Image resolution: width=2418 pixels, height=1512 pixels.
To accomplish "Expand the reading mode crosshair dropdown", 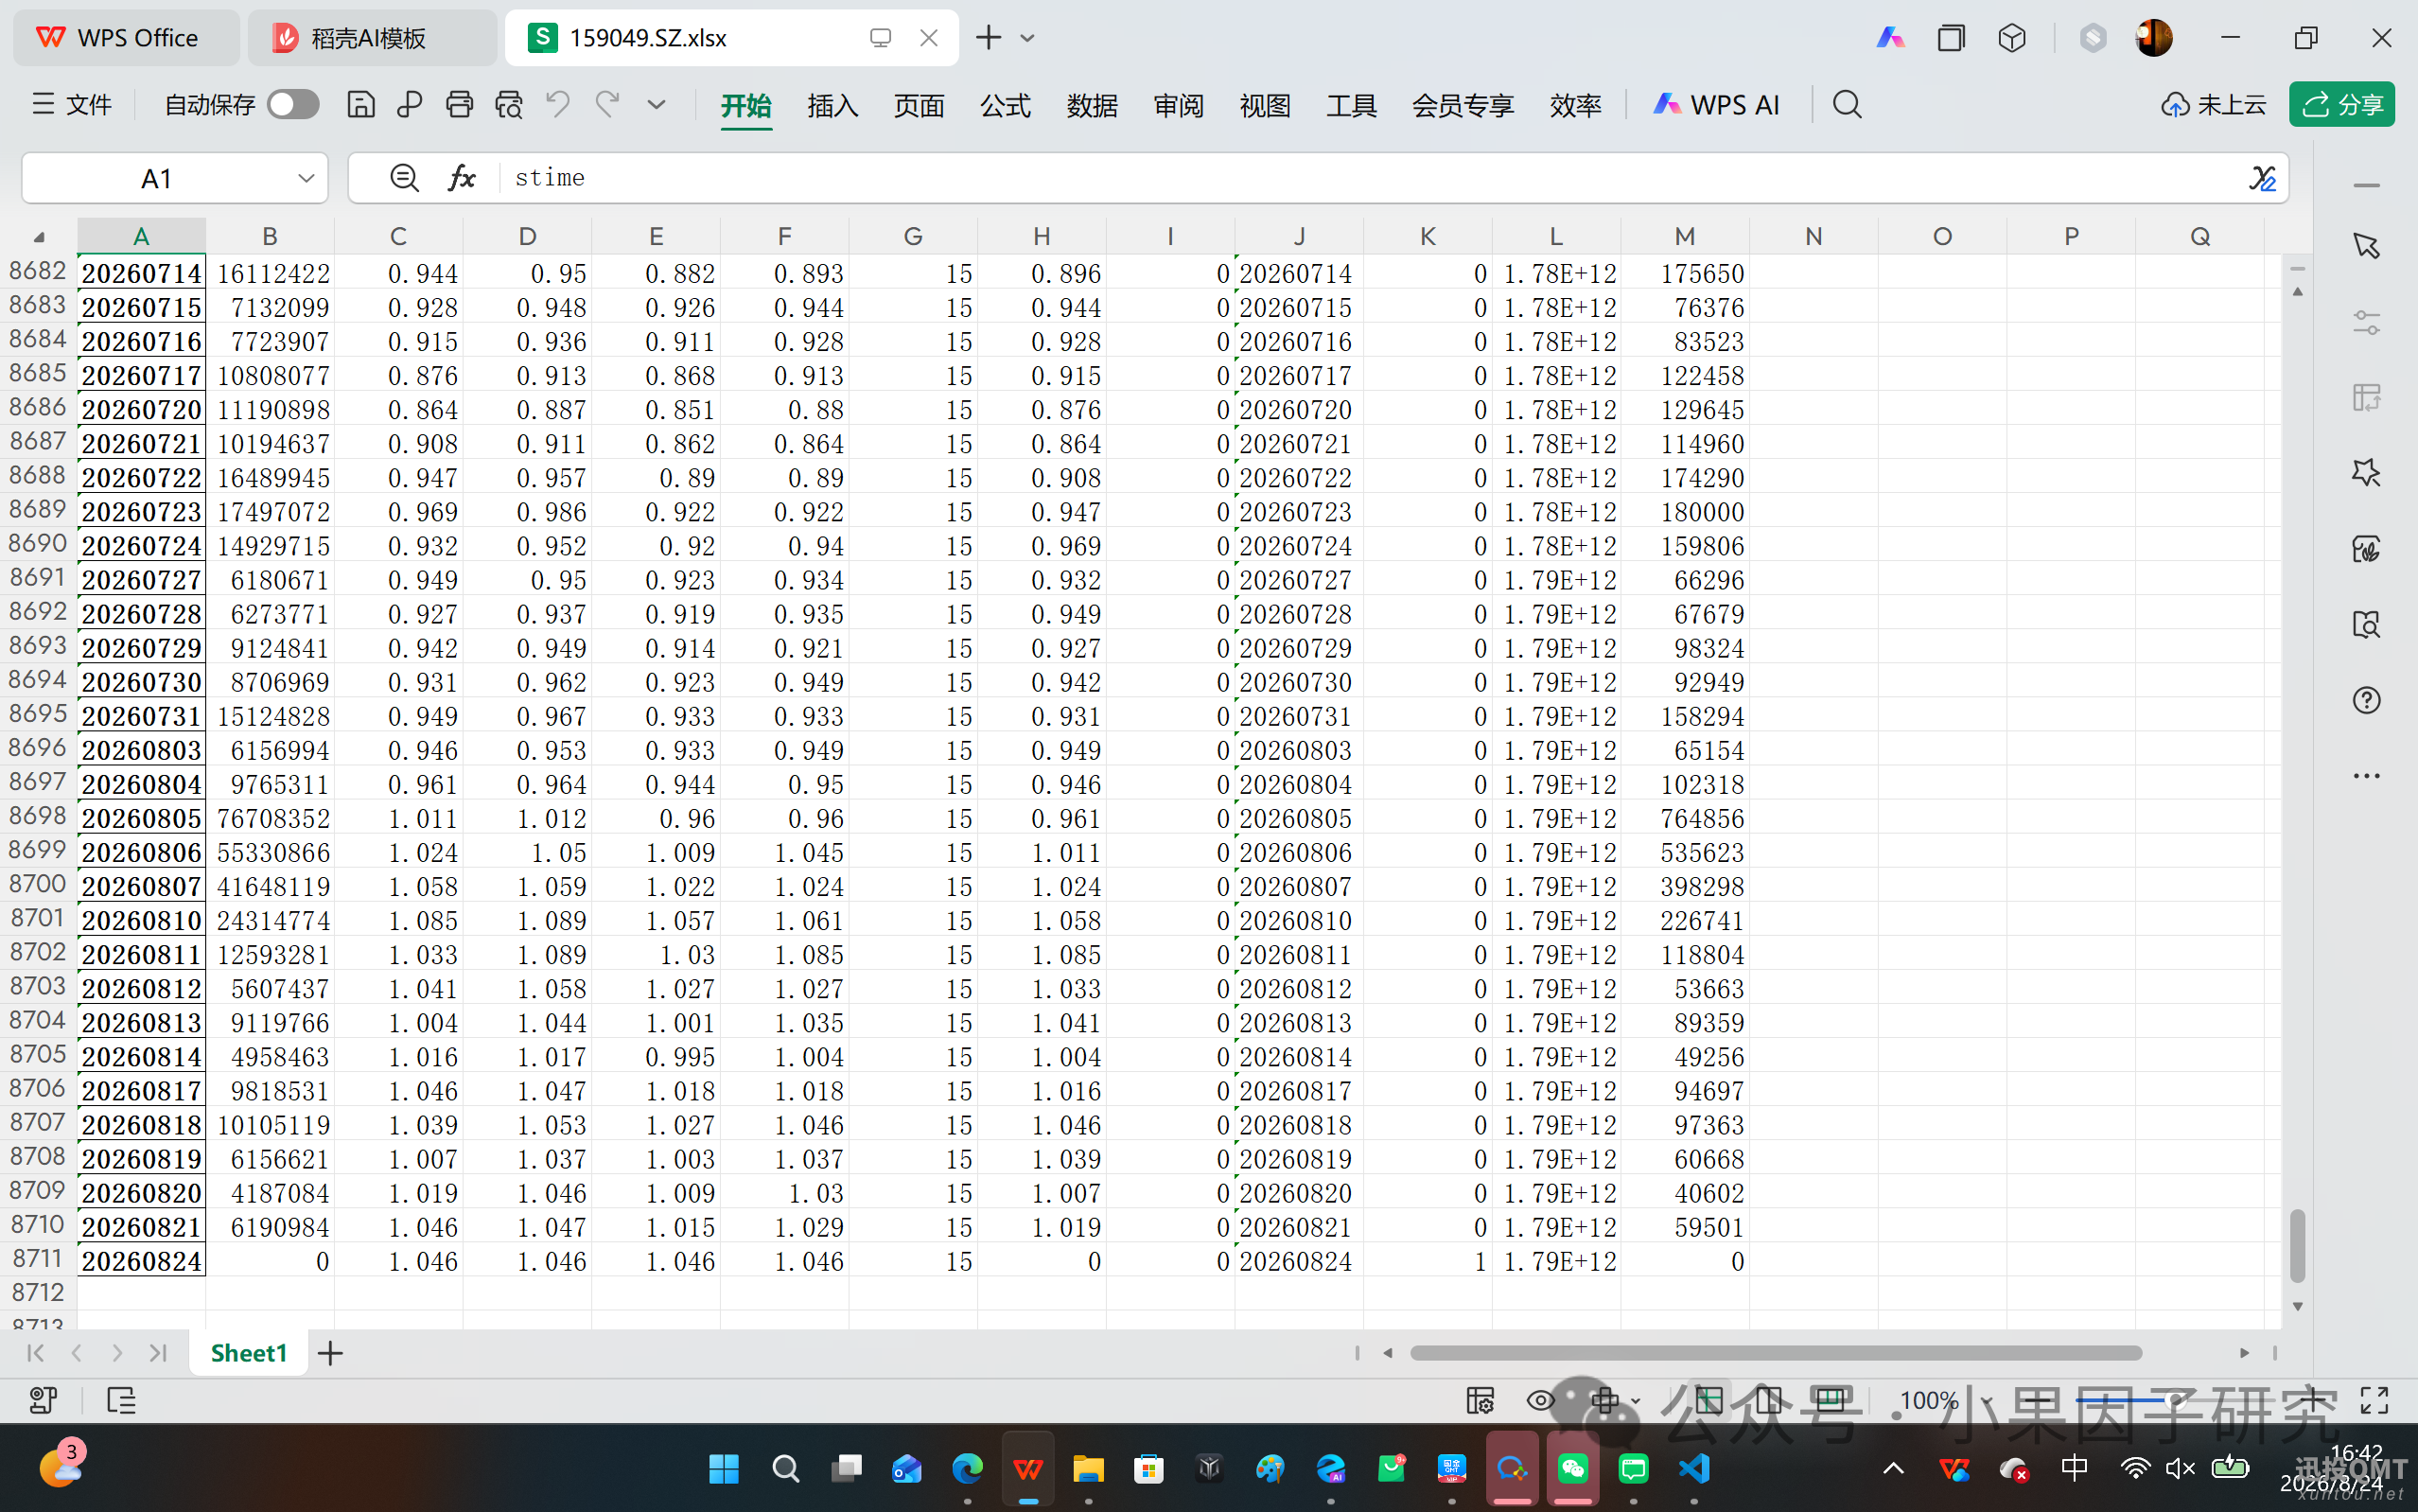I will click(x=1636, y=1401).
